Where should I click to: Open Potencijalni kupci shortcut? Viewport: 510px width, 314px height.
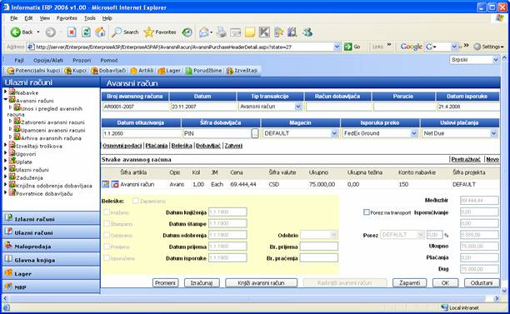pyautogui.click(x=33, y=71)
